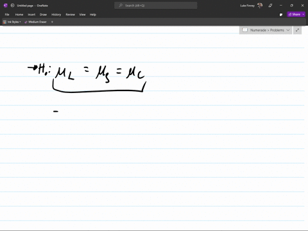Switch to the Insert tab
The image size is (308, 231).
click(x=31, y=15)
